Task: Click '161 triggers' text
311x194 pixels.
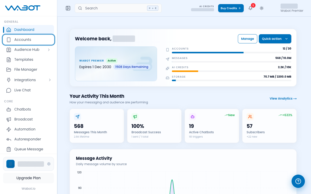Action: [196, 137]
